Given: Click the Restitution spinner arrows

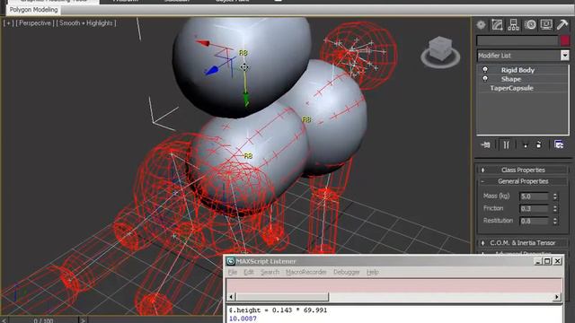Looking at the screenshot, I should coord(555,221).
